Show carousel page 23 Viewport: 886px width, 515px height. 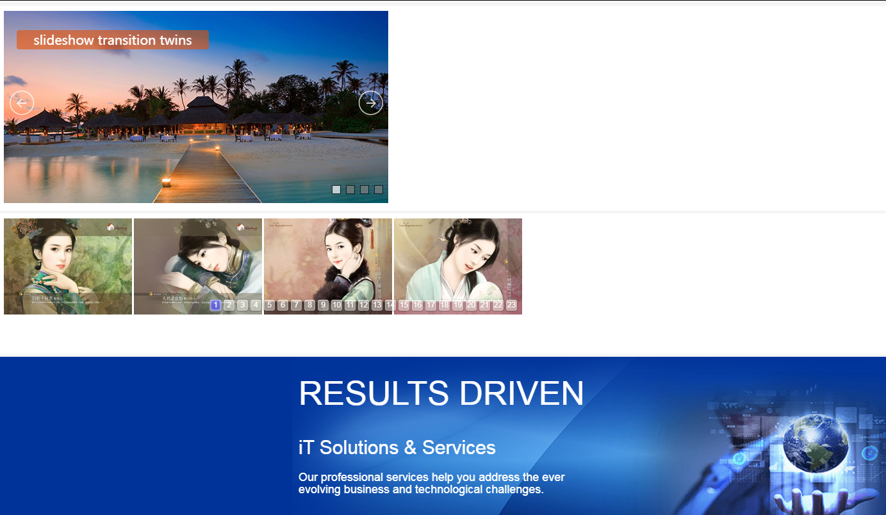pos(512,305)
